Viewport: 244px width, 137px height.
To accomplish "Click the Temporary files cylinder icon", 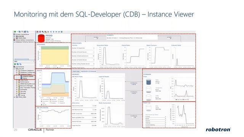I will tap(149, 90).
